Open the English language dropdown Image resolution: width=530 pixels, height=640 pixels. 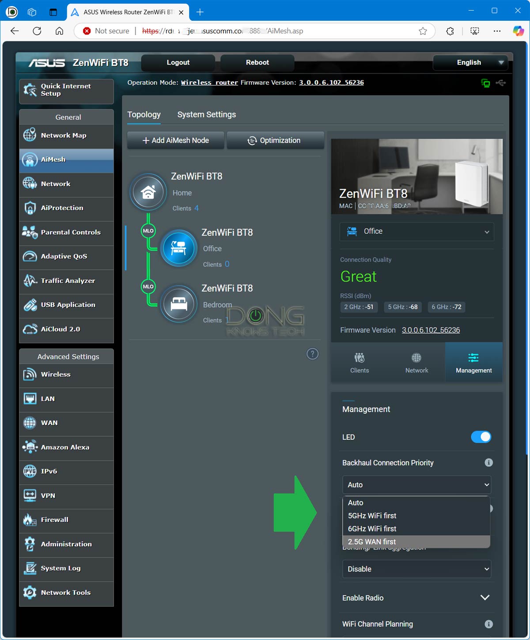[470, 63]
